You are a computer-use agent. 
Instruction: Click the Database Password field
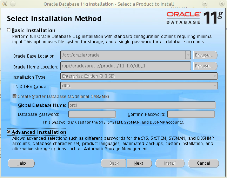click(x=92, y=114)
